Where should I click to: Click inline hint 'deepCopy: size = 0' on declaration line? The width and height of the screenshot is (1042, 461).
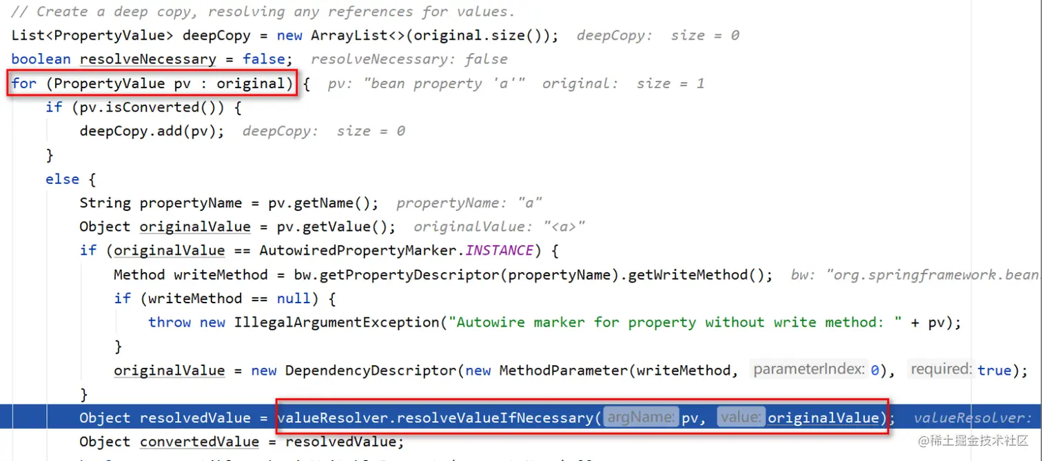tap(657, 35)
